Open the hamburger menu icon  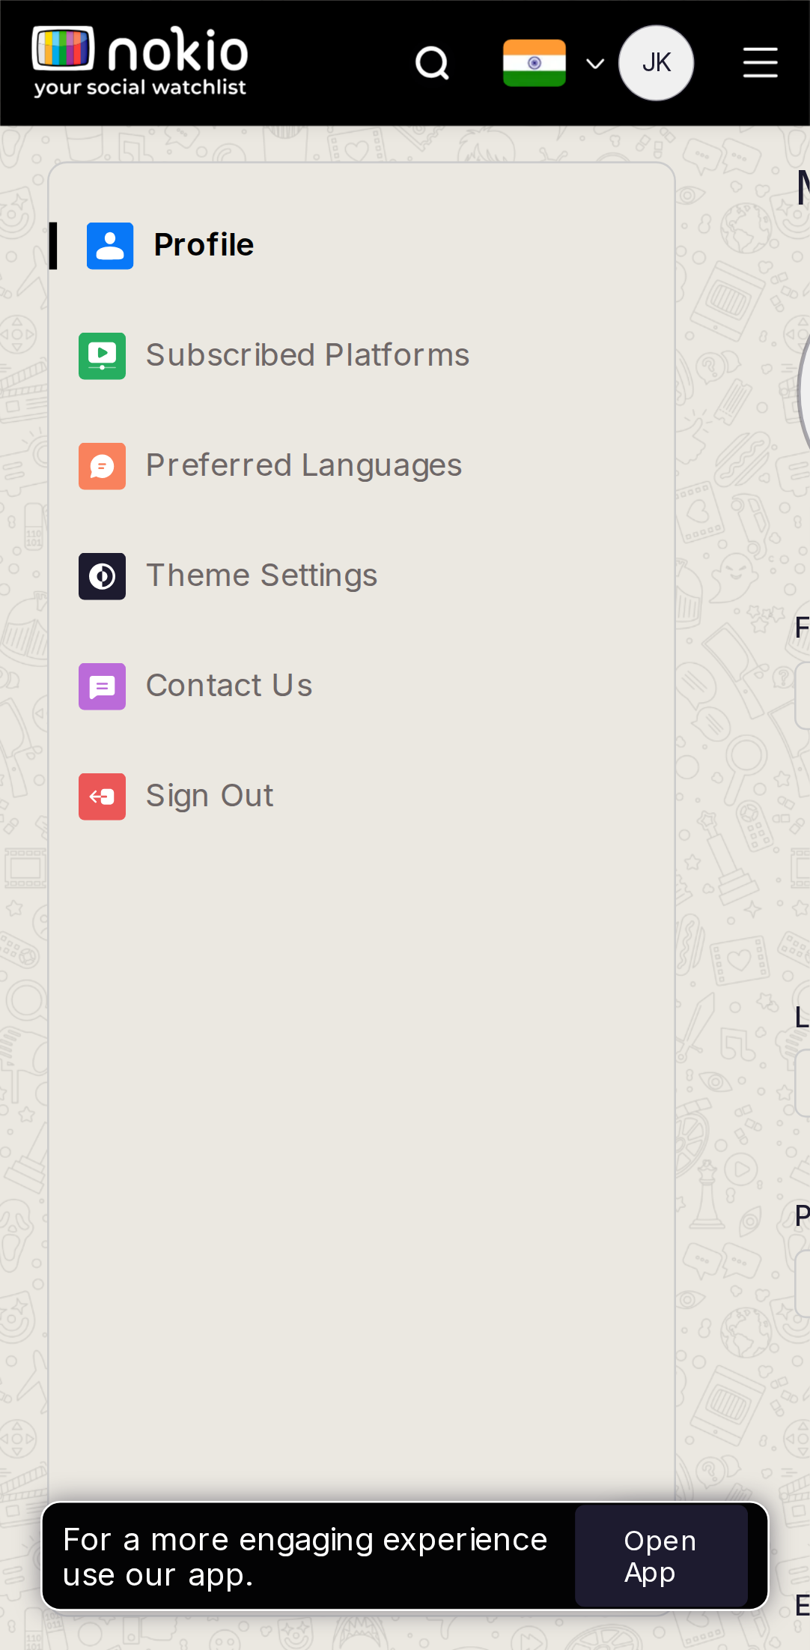(x=760, y=62)
